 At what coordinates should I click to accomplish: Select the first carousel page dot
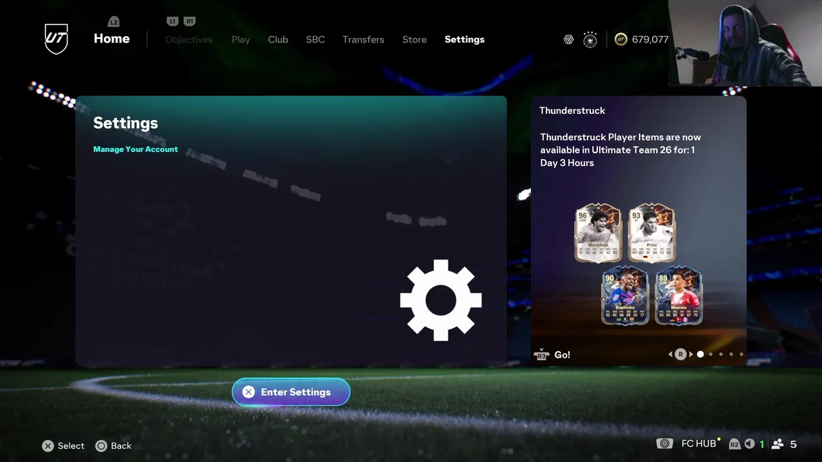(701, 354)
